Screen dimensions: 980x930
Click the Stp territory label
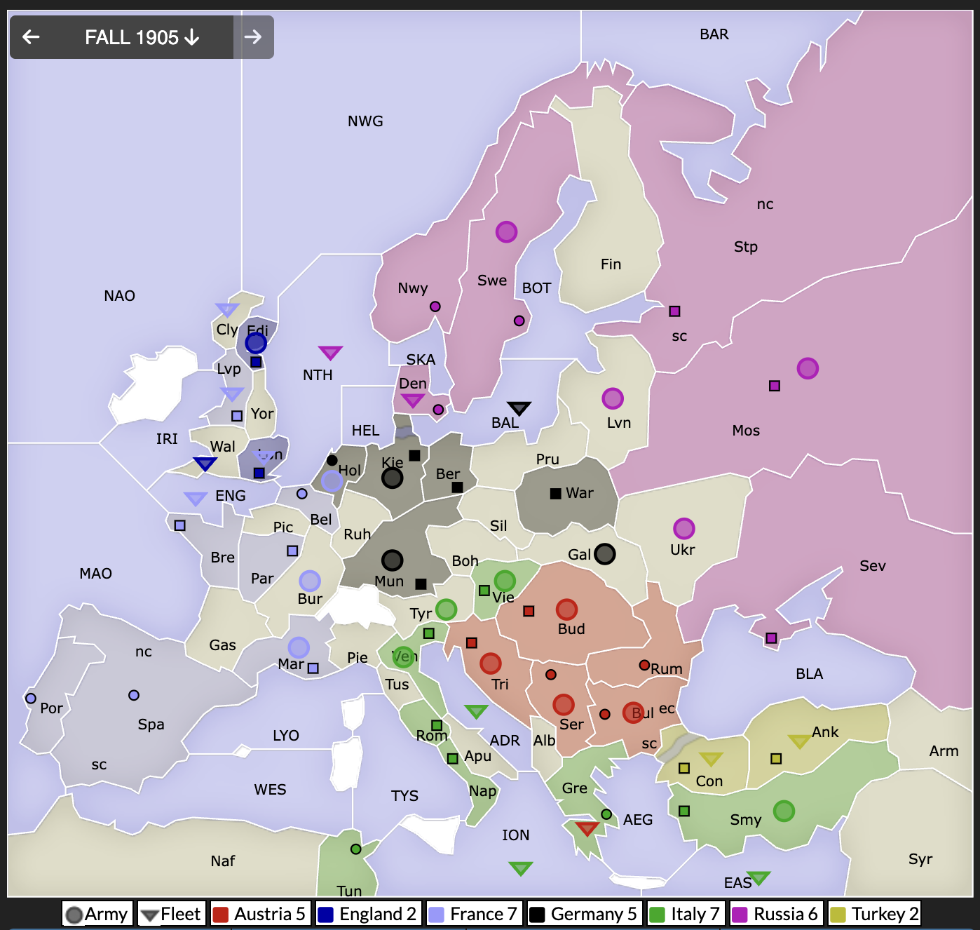(x=746, y=247)
